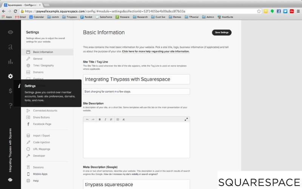Screen dimensions: 302x189
Task: Undo in the Site Description editor
Action: tap(87, 119)
